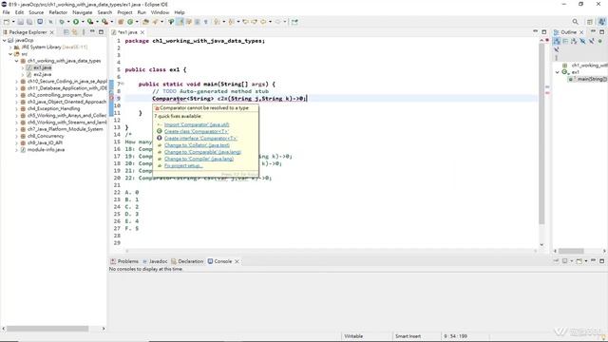The height and width of the screenshot is (342, 608).
Task: Choose Create interface 'Comparator<T>' quick fix
Action: 200,138
